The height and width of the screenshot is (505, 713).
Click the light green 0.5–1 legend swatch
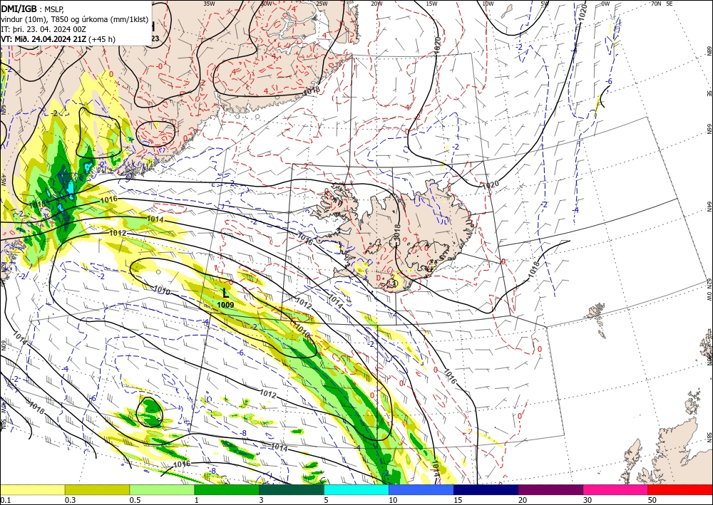(162, 489)
